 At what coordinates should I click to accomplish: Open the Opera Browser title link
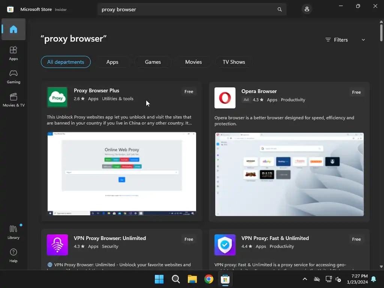(x=259, y=91)
